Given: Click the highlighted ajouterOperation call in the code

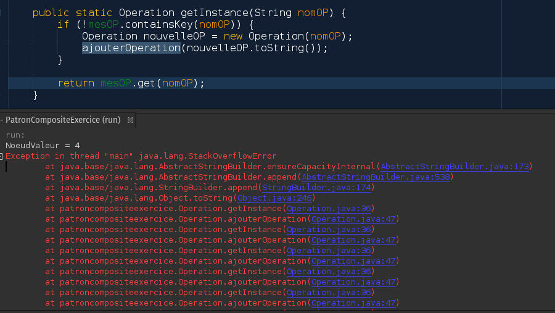Looking at the screenshot, I should pyautogui.click(x=131, y=48).
